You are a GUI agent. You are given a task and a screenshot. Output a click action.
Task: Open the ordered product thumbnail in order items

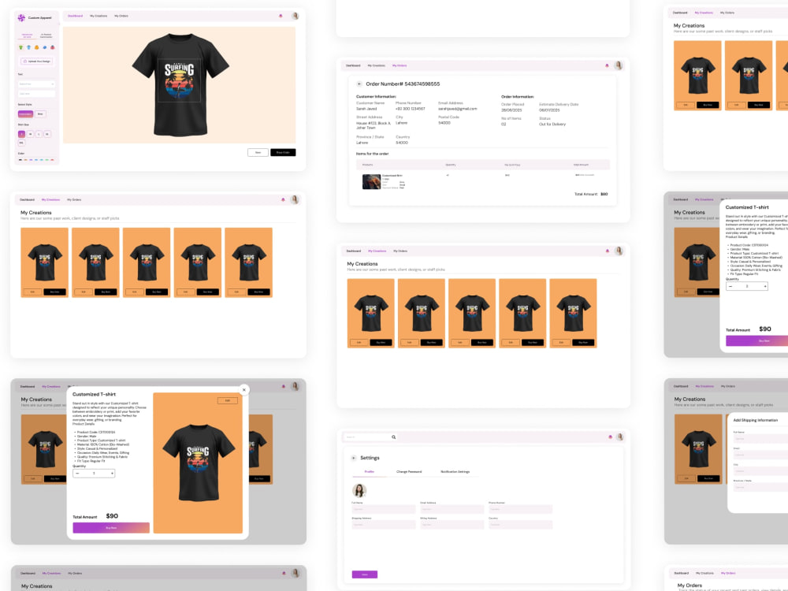(x=371, y=181)
